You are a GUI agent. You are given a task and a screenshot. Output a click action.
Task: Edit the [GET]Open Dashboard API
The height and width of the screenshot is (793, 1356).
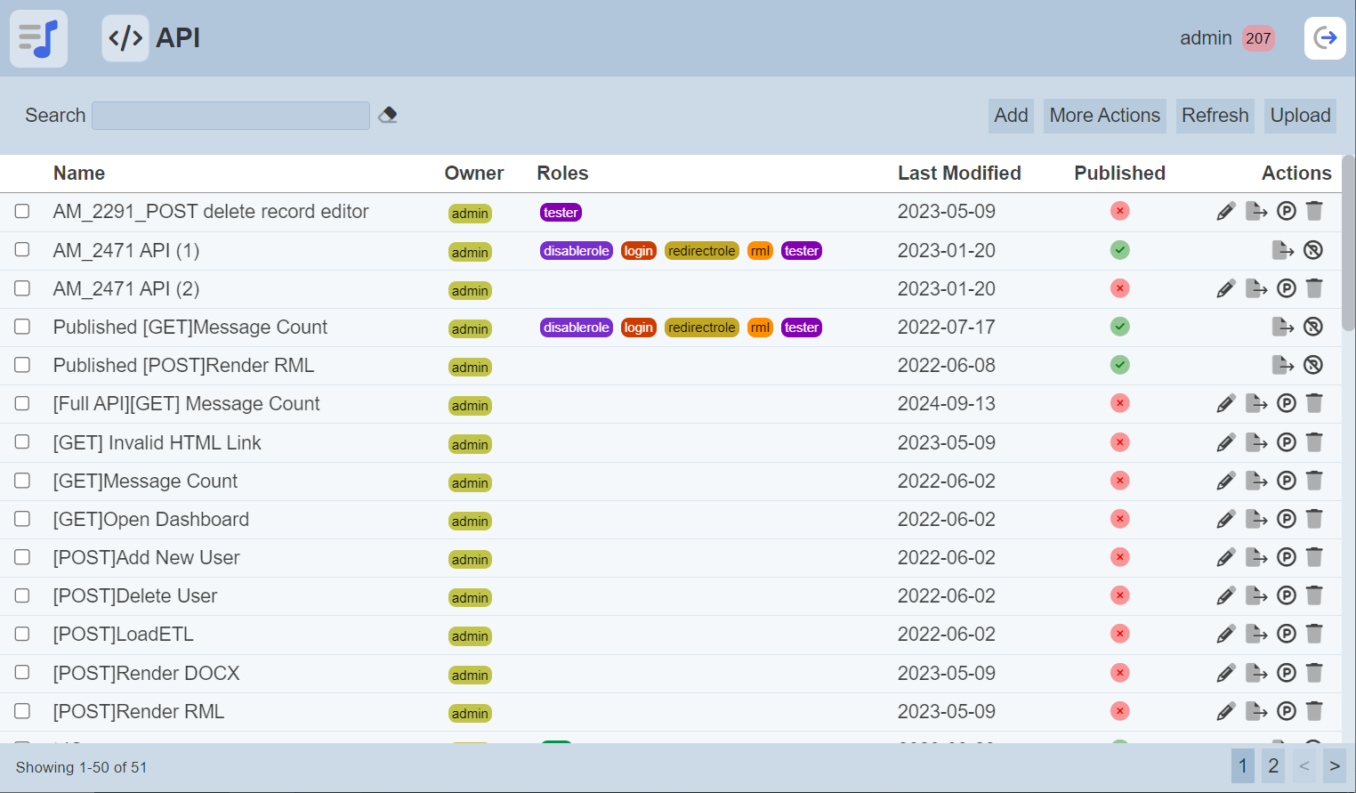[1225, 519]
